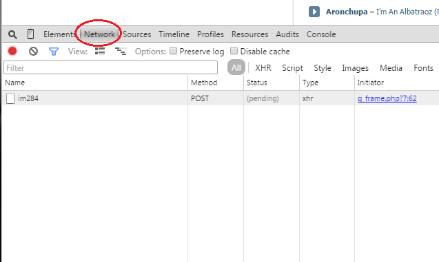This screenshot has width=439, height=262.
Task: Clear the network log with the clear icon
Action: pos(33,51)
